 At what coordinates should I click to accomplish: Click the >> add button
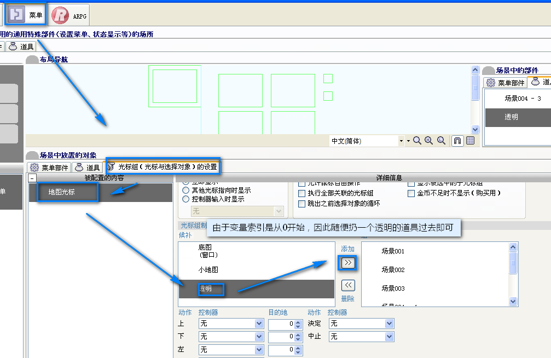coord(348,263)
